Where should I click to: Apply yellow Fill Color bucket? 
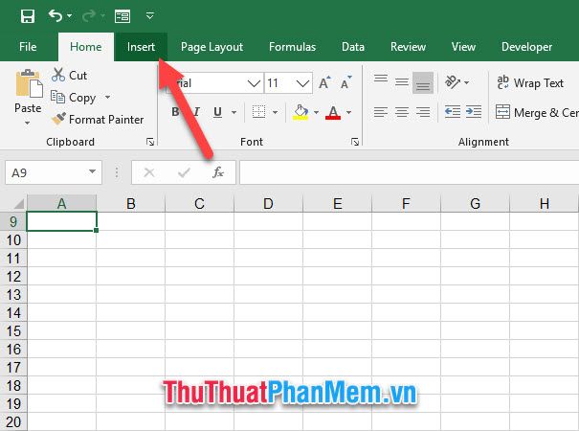301,112
